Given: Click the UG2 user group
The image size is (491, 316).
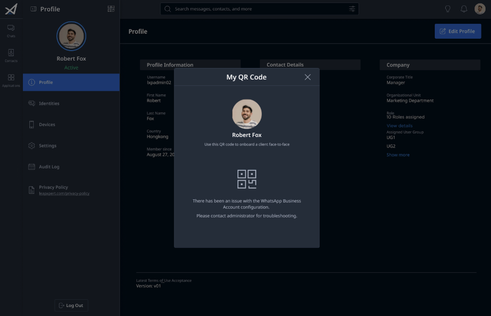Looking at the screenshot, I should pos(391,146).
